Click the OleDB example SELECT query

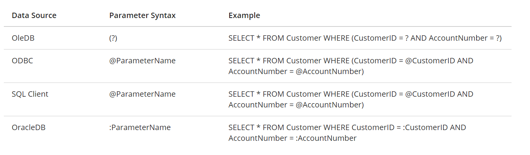click(365, 38)
